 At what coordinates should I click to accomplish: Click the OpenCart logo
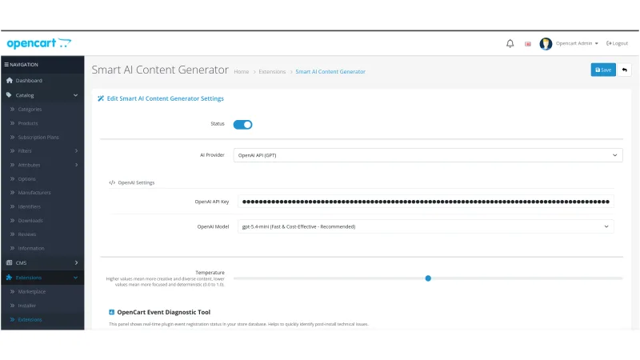[38, 43]
